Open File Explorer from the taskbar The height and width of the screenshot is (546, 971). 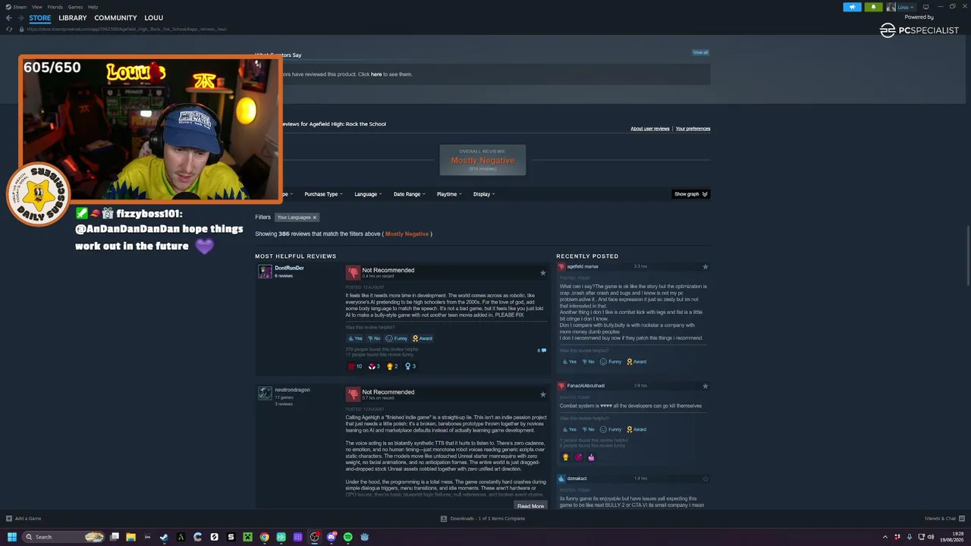click(x=130, y=537)
